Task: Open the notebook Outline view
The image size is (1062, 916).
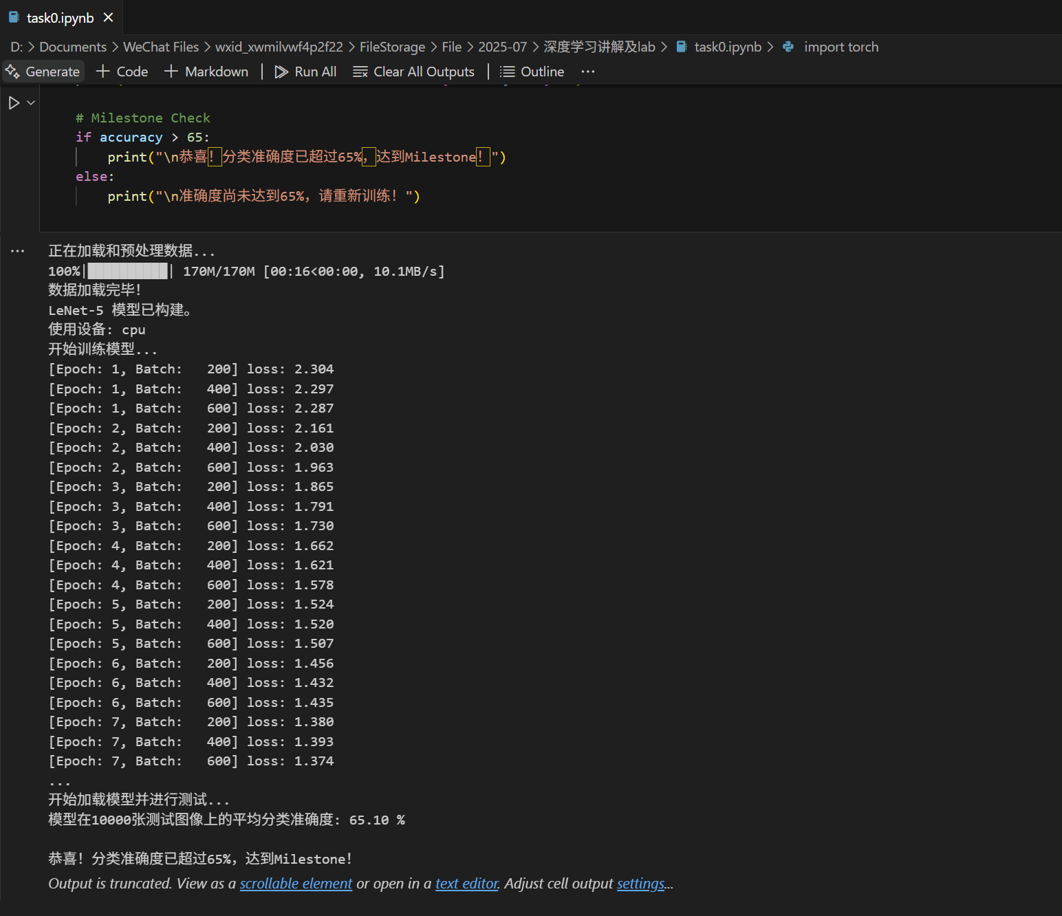Action: click(x=531, y=72)
